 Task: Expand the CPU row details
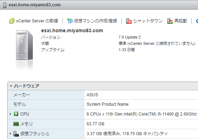click(x=10, y=114)
